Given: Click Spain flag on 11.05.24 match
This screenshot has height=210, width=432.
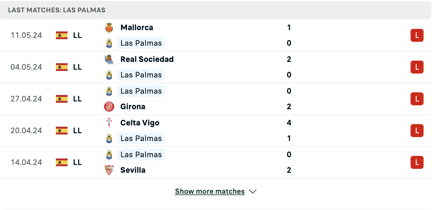Looking at the screenshot, I should [x=62, y=35].
